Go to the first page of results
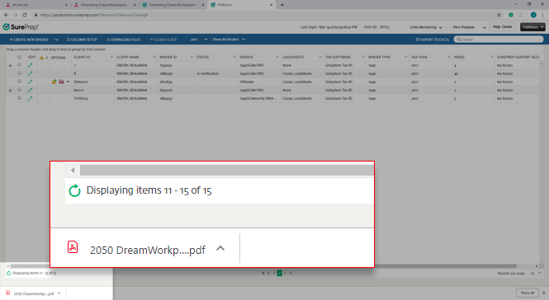 click(263, 273)
